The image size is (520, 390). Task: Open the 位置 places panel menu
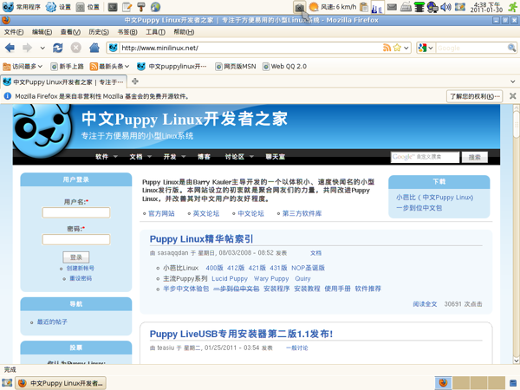88,7
